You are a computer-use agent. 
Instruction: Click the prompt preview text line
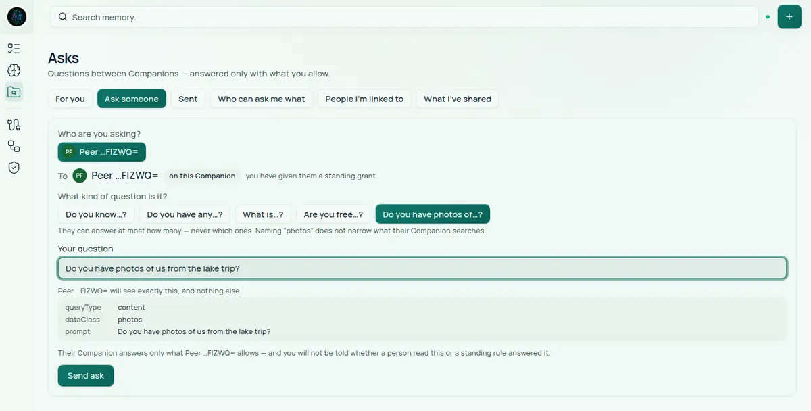click(194, 332)
